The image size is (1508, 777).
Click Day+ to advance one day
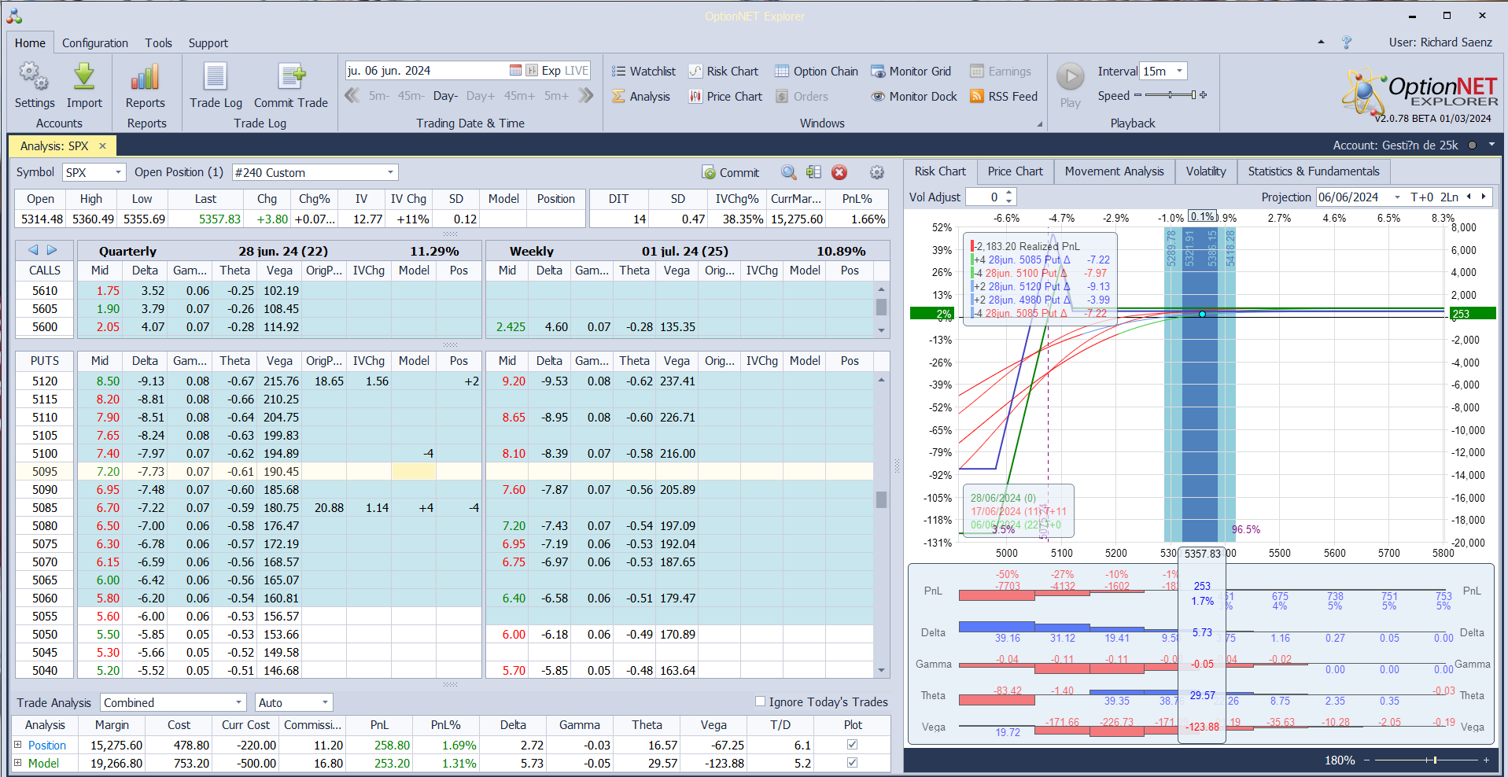tap(481, 96)
